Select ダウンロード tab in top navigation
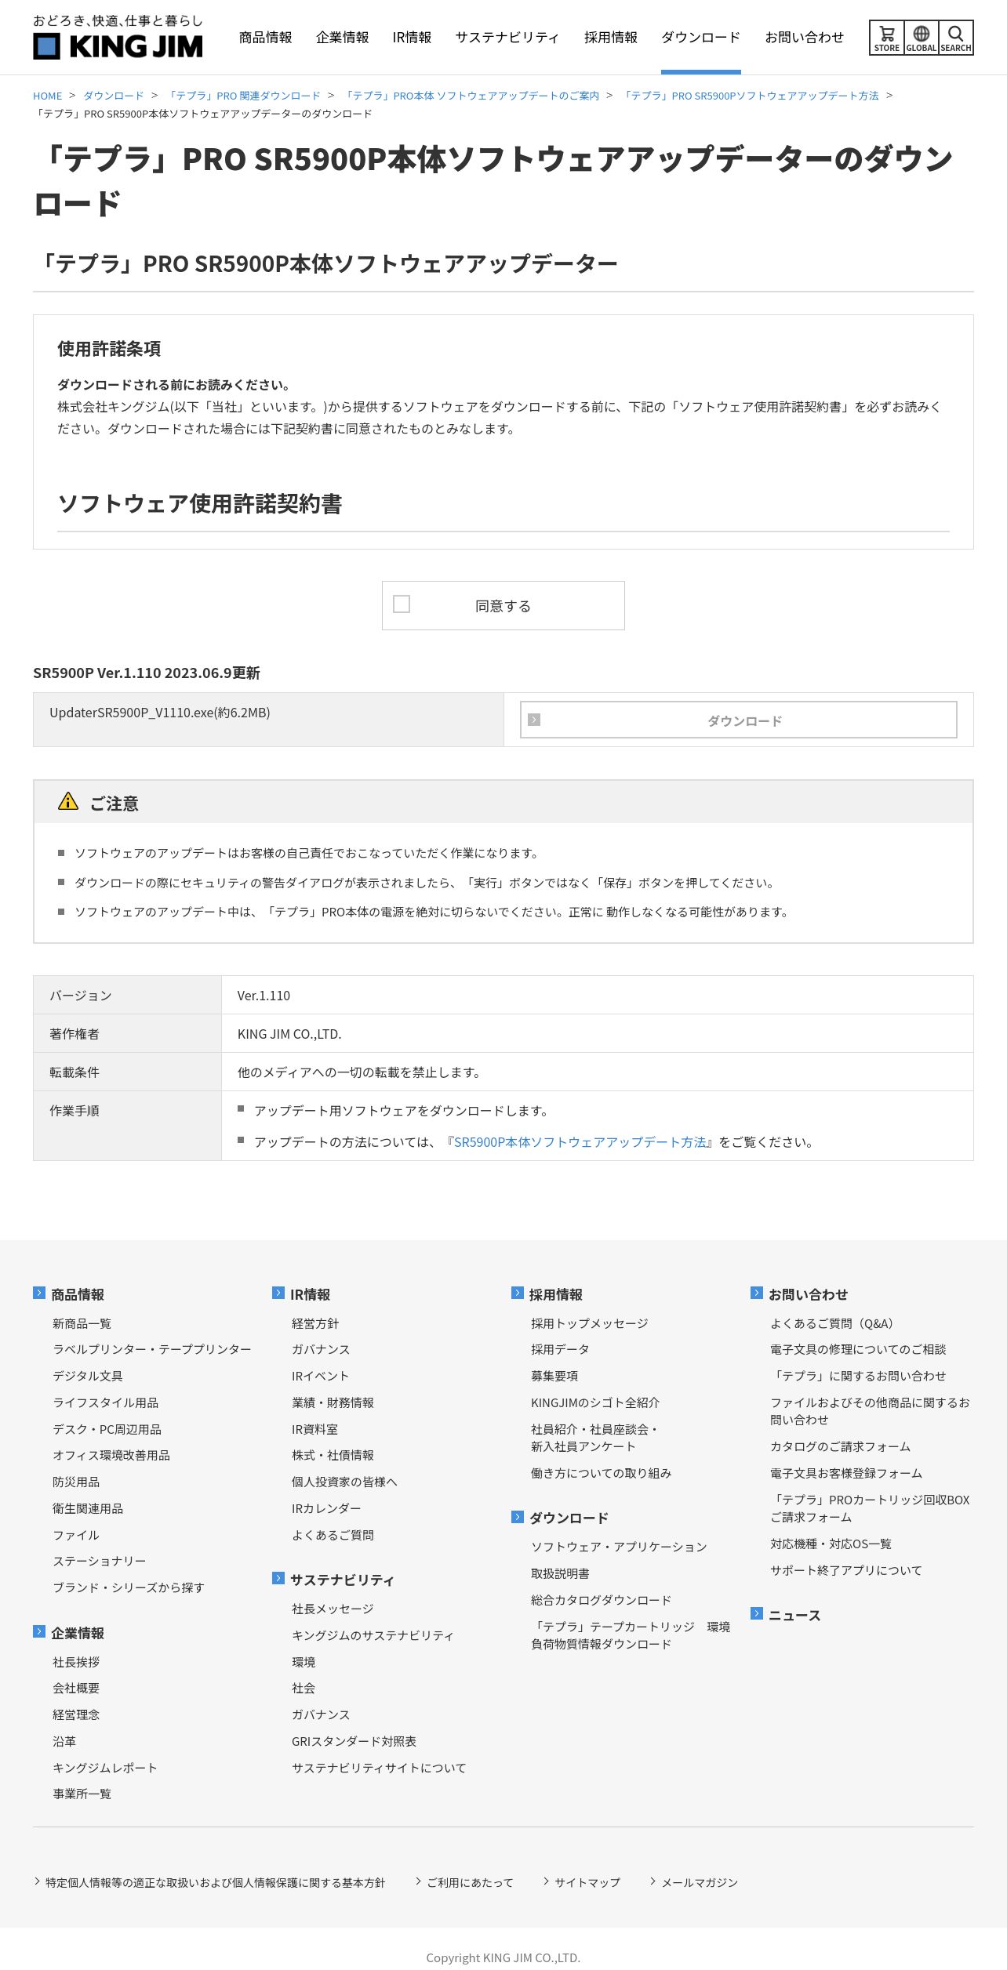 701,37
